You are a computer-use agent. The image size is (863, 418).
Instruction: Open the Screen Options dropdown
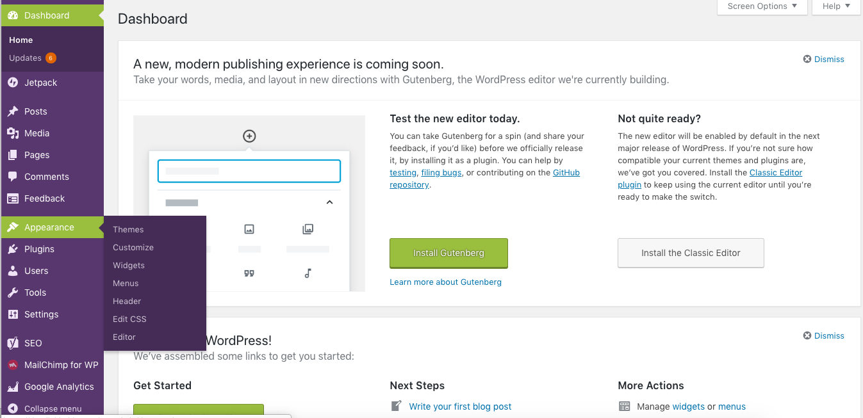coord(762,6)
